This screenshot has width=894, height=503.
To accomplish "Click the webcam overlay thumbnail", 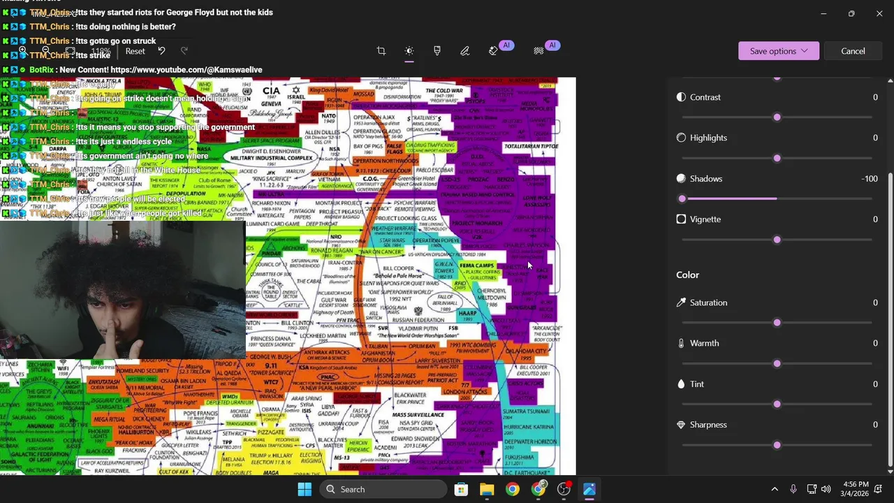I will [x=123, y=289].
